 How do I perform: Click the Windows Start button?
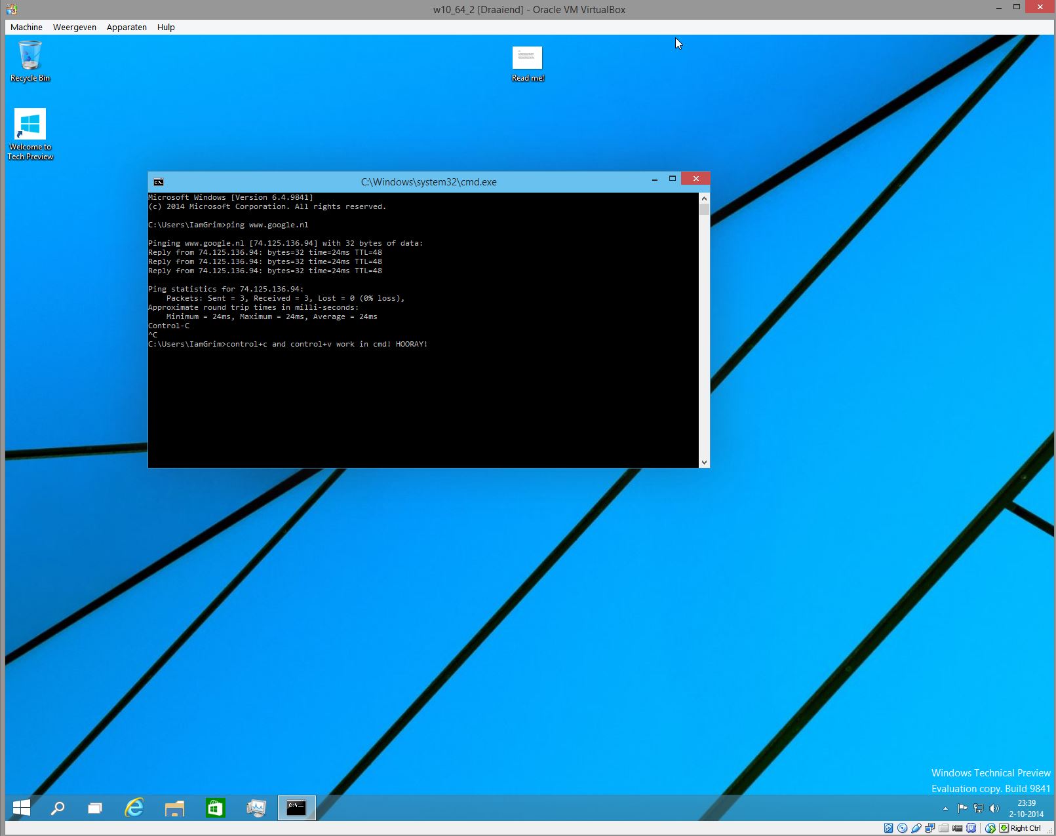(22, 808)
